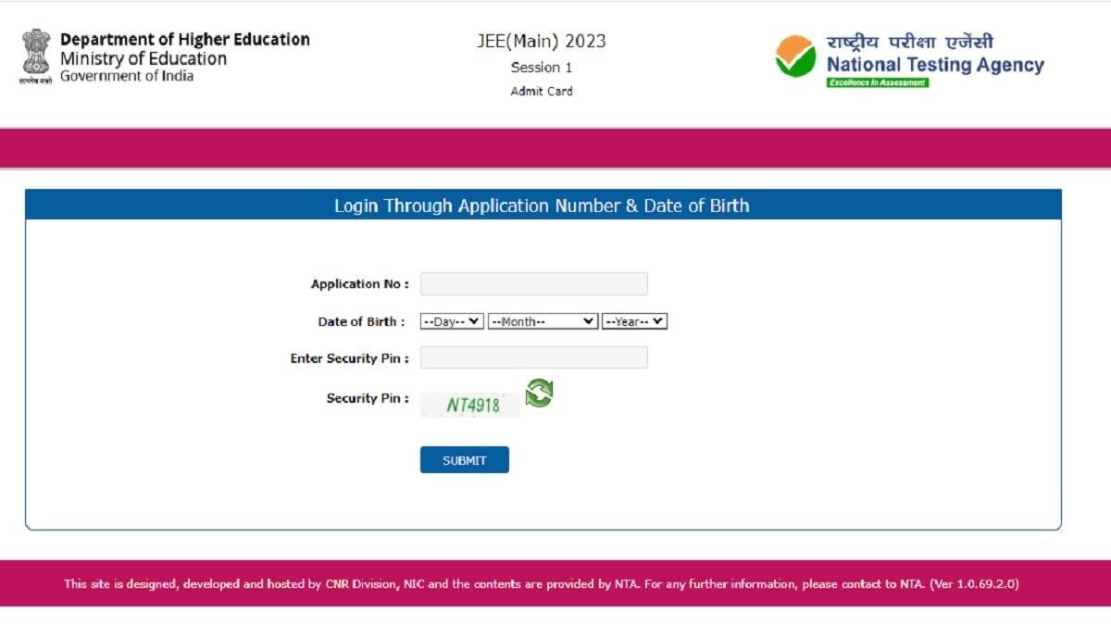Select the green NTA checkmark emblem
Image resolution: width=1111 pixels, height=625 pixels.
click(793, 56)
